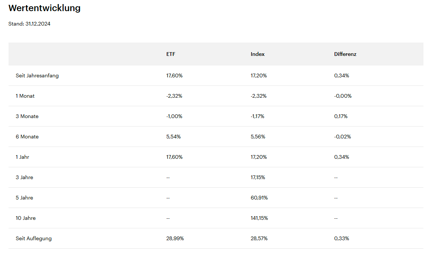Screen dimensions: 429x255
Task: Click the 3 Monate Differenz value 0,17%
Action: (x=341, y=116)
